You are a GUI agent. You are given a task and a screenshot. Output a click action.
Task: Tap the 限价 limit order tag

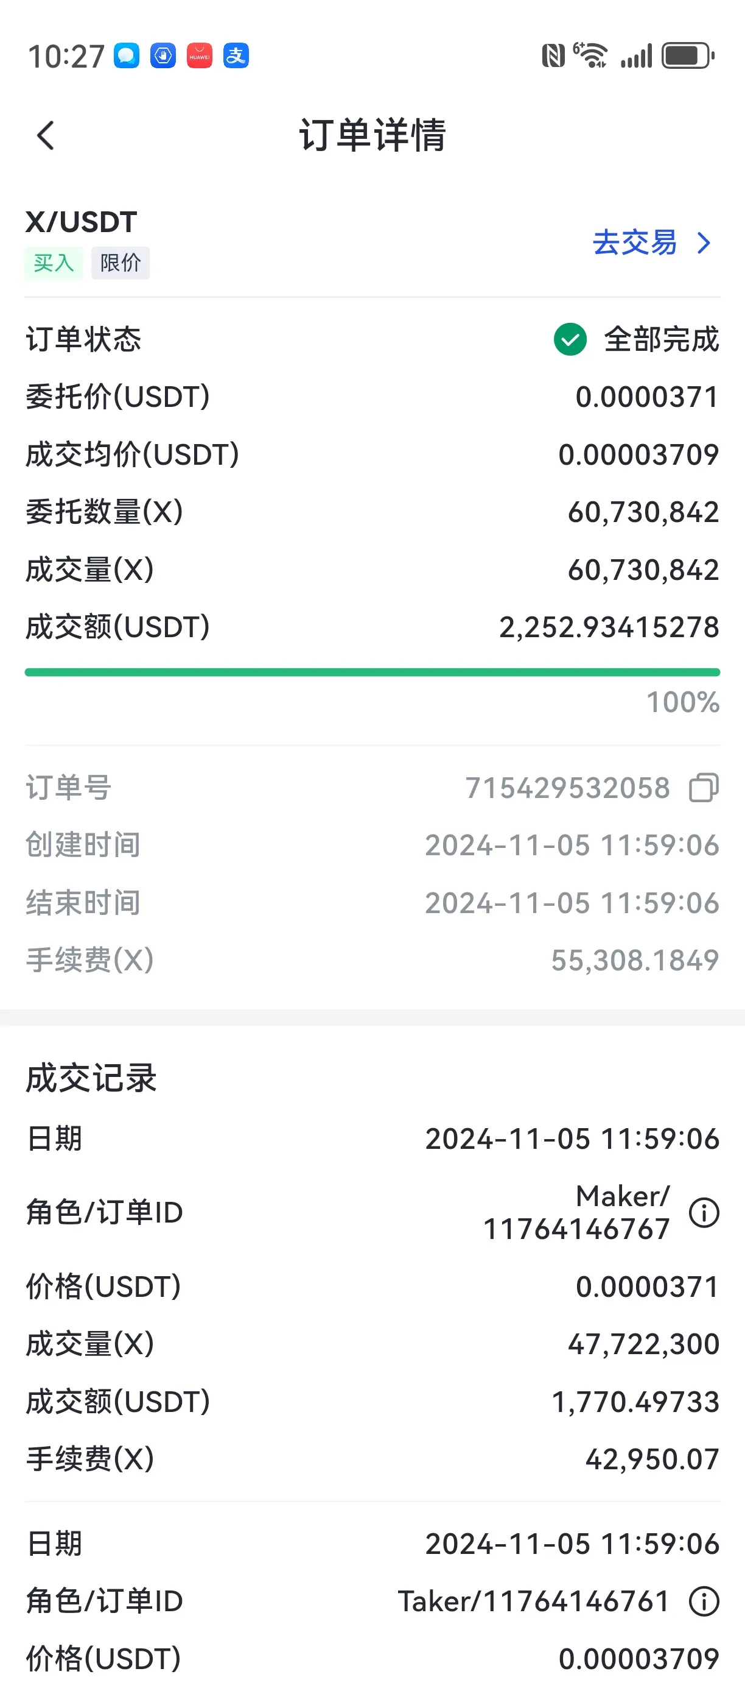[x=121, y=263]
